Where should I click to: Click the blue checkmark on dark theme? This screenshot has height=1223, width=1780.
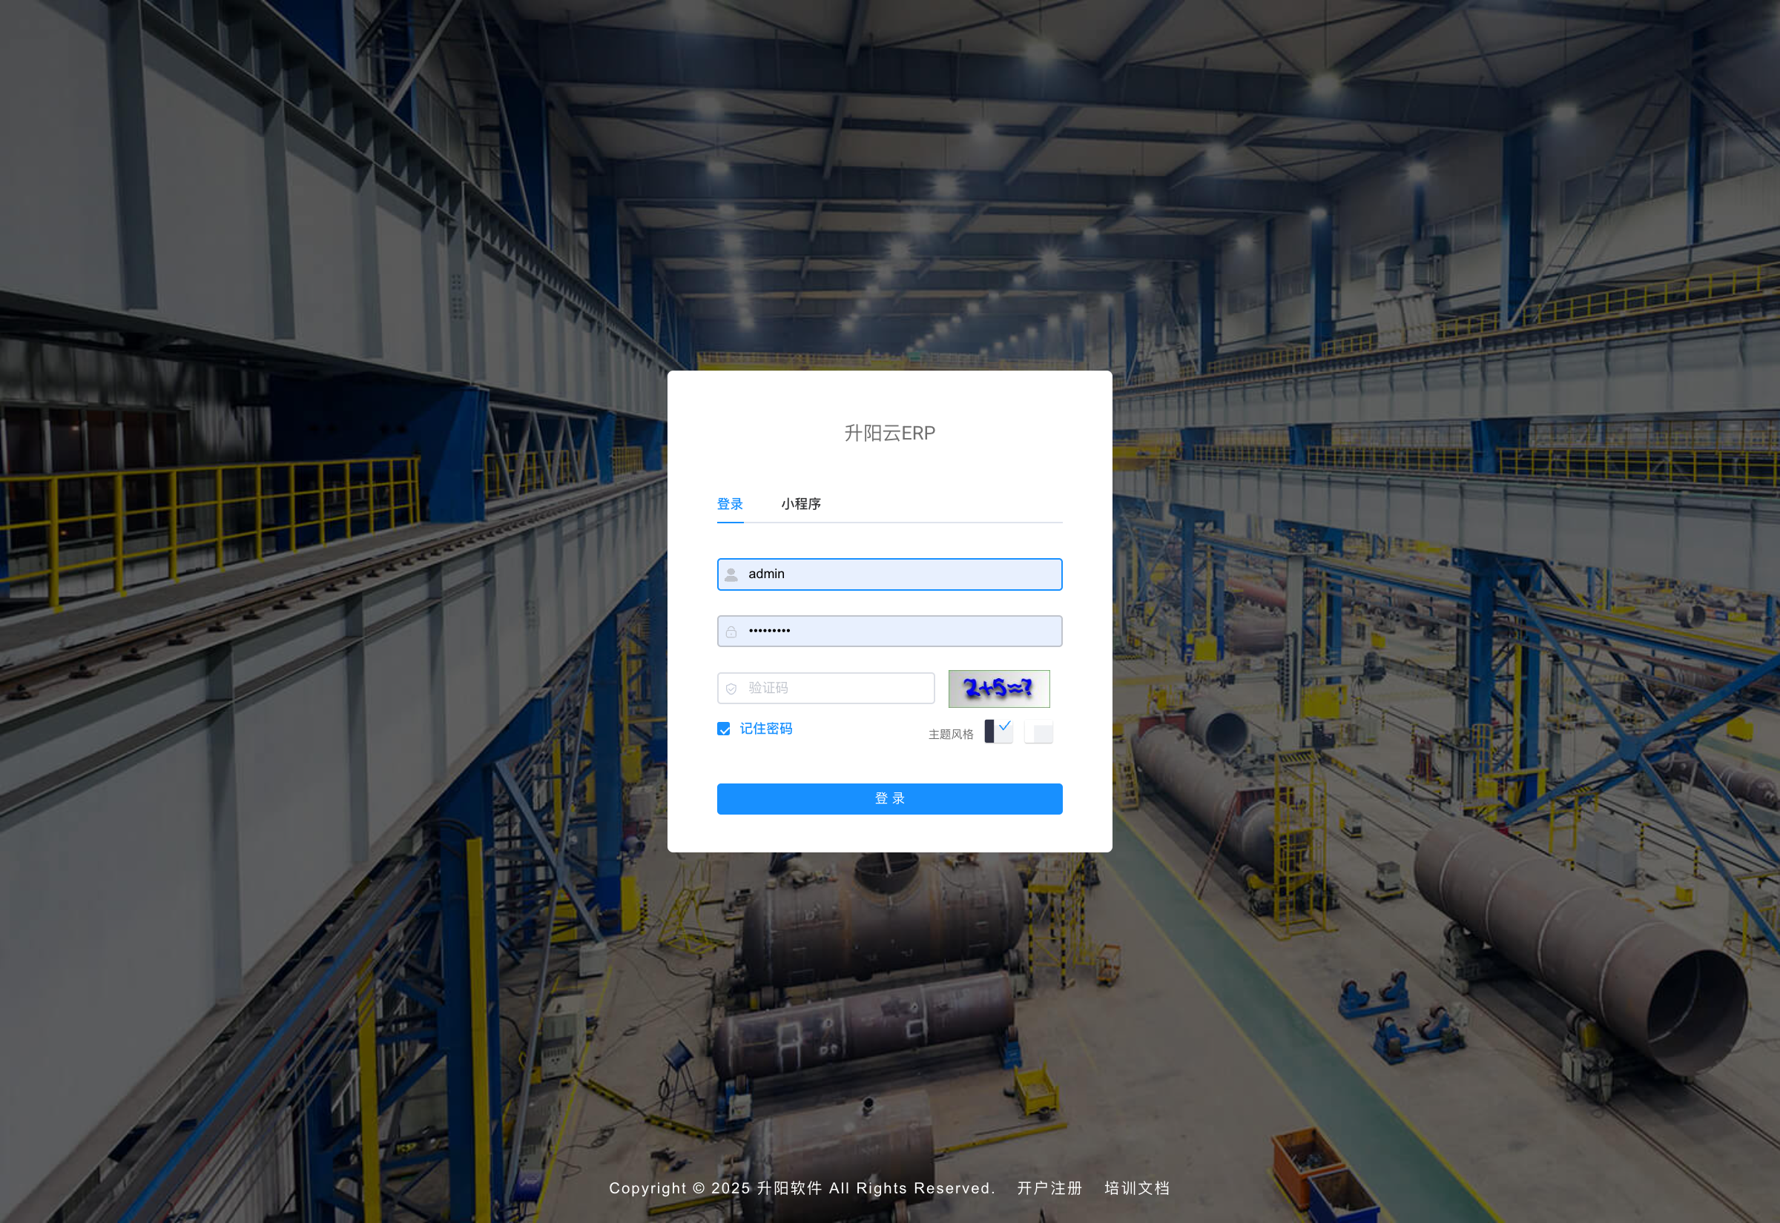coord(1004,726)
